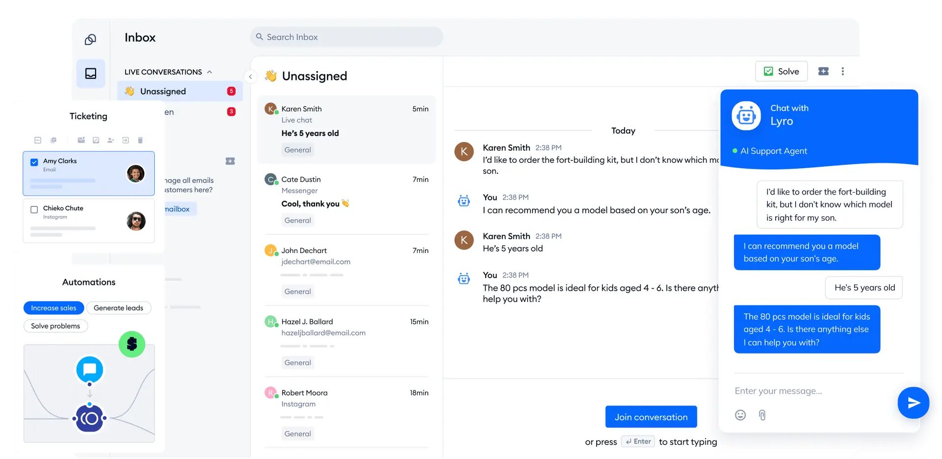Screen dimensions: 942x459
Task: Send the message with the paper plane button
Action: pos(913,403)
